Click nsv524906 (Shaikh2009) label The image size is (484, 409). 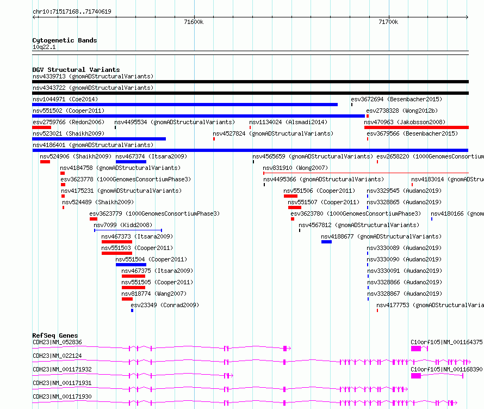coord(76,156)
